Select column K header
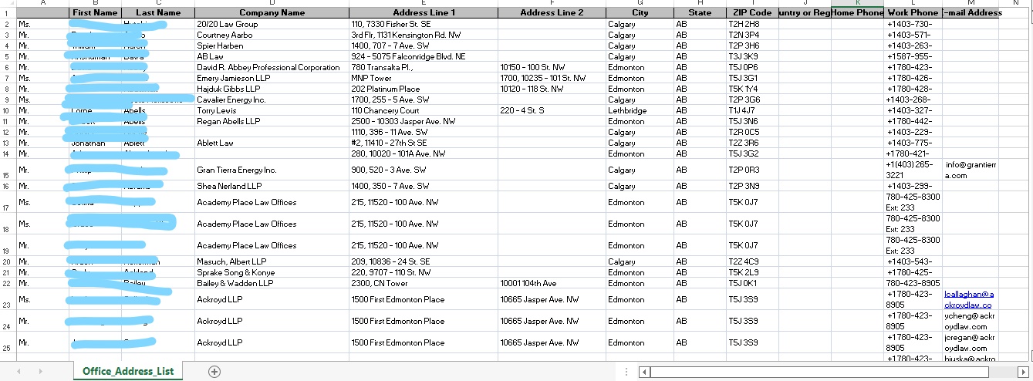 [857, 3]
